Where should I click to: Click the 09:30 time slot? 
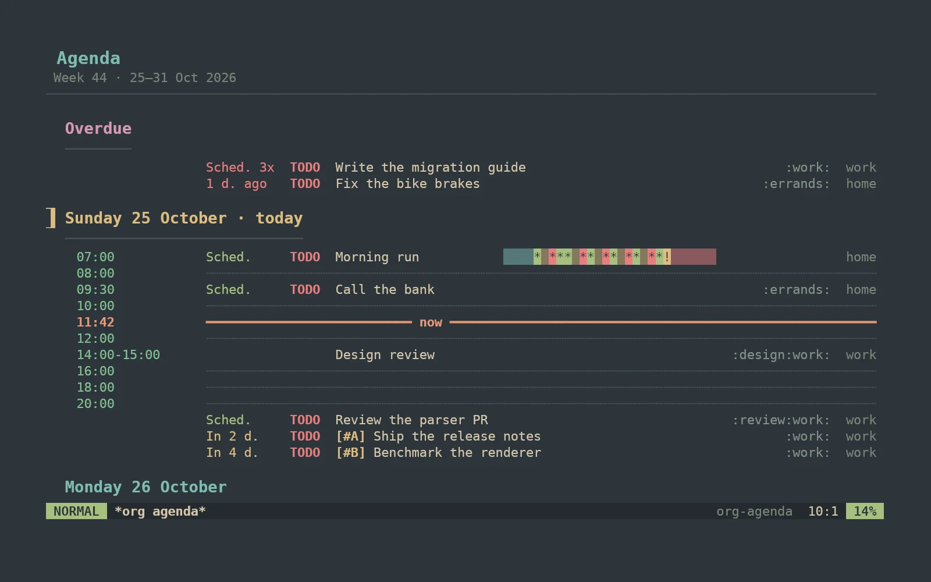pos(95,290)
